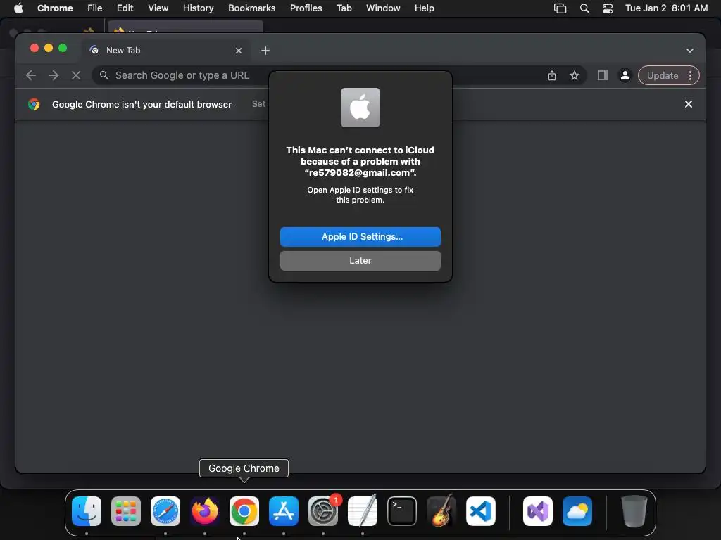Open the Chrome profile avatar

point(625,75)
